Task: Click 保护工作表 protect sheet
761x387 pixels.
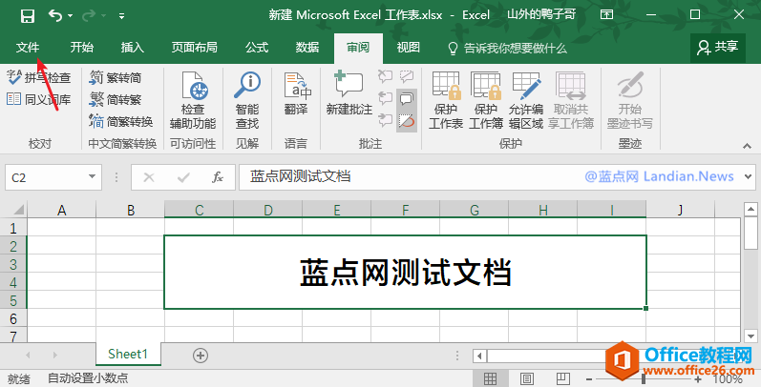Action: [446, 100]
